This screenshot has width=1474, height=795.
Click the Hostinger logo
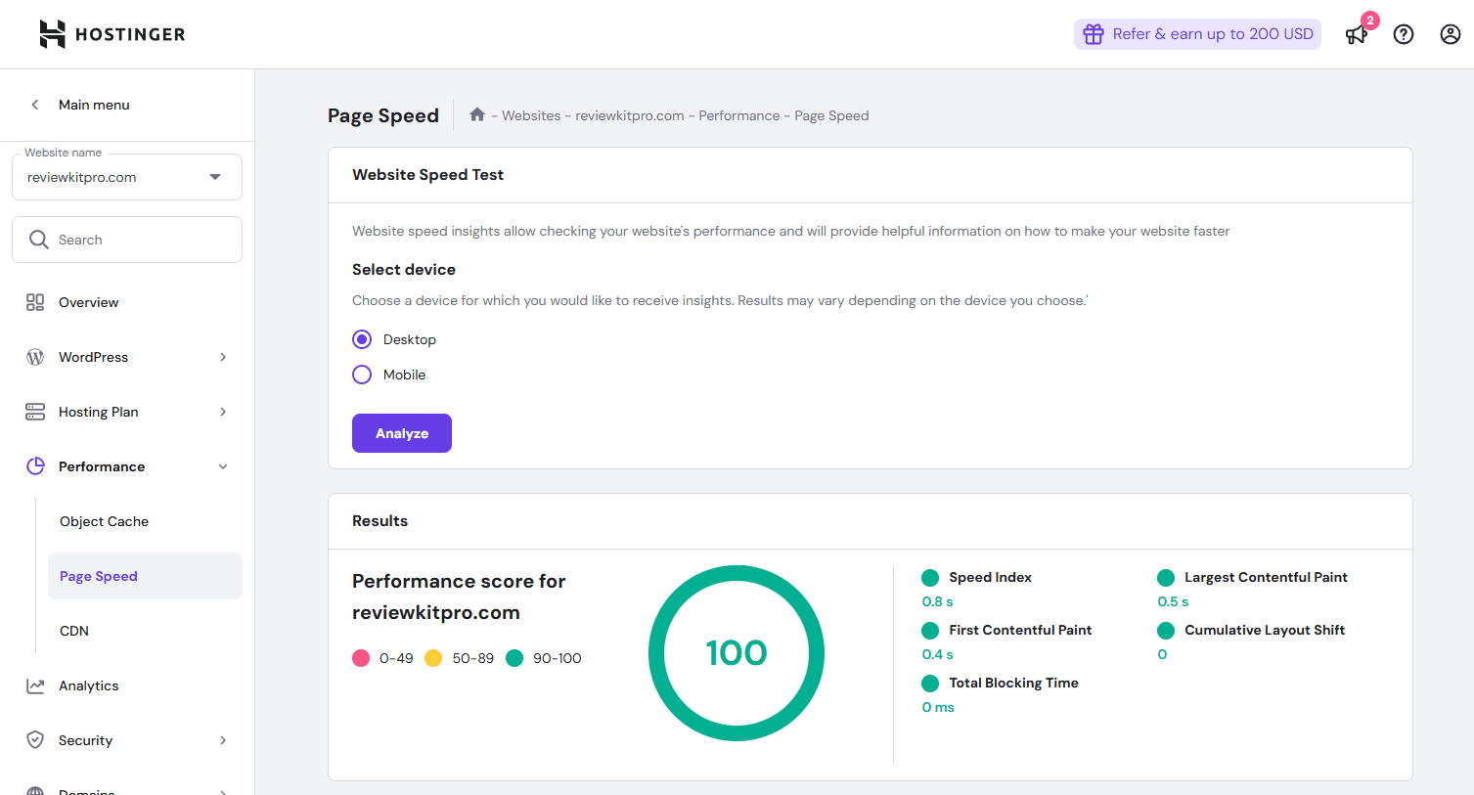[112, 34]
